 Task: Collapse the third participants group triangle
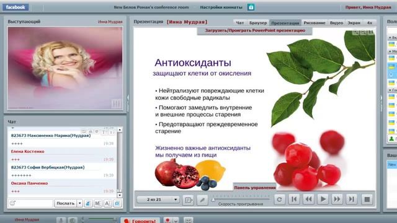point(390,90)
